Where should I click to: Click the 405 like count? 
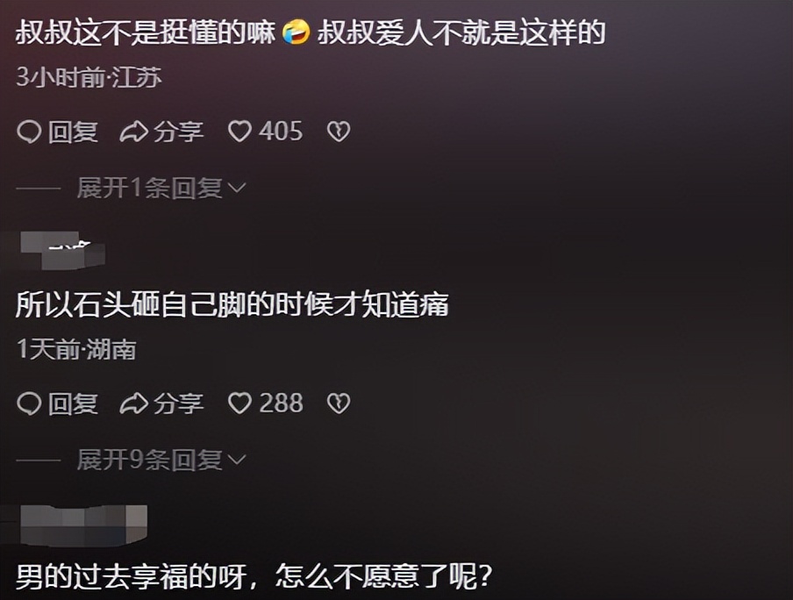(x=281, y=132)
